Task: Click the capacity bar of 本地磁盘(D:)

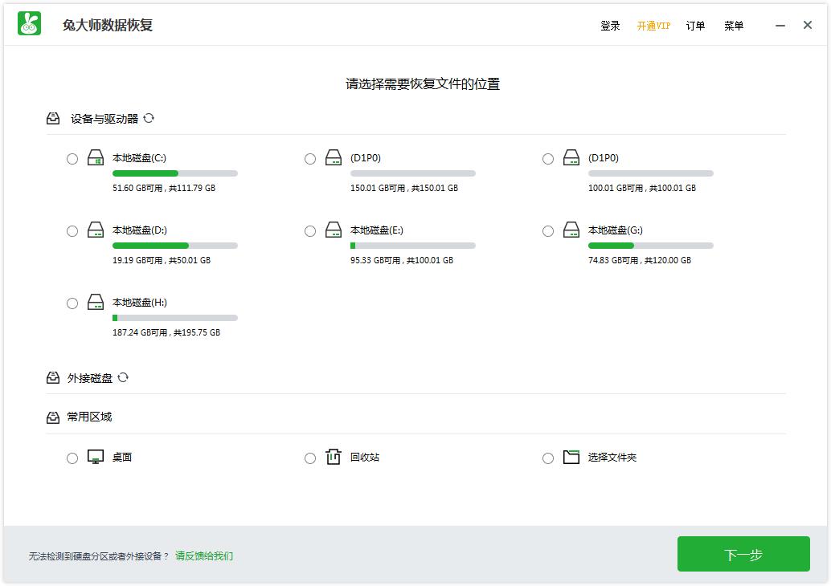Action: pos(174,245)
